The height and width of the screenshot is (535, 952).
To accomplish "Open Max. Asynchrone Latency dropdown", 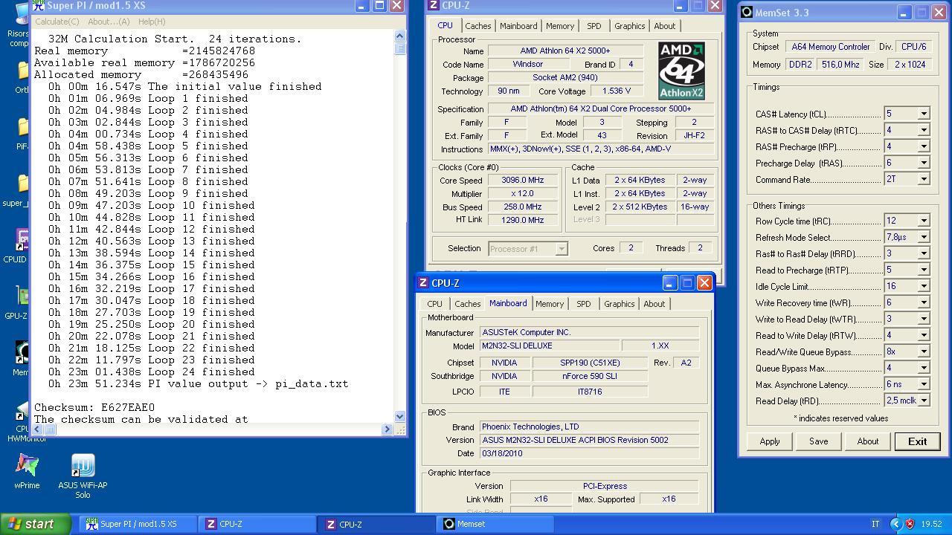I will [923, 385].
